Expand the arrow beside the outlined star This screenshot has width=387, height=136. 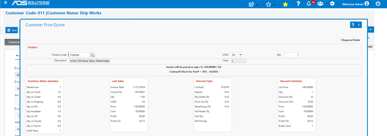(274, 5)
